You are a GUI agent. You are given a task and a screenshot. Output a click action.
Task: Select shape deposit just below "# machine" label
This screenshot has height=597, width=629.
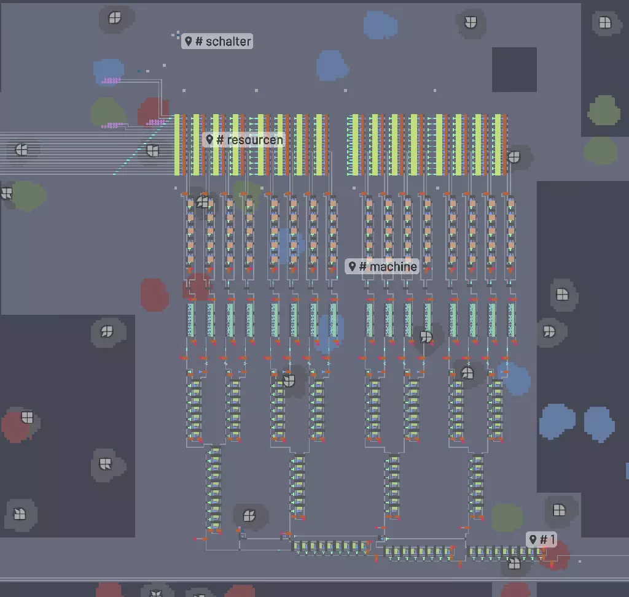coord(426,337)
